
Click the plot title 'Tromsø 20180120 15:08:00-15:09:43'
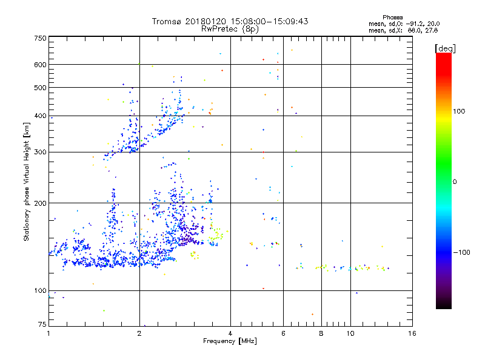[x=230, y=21]
